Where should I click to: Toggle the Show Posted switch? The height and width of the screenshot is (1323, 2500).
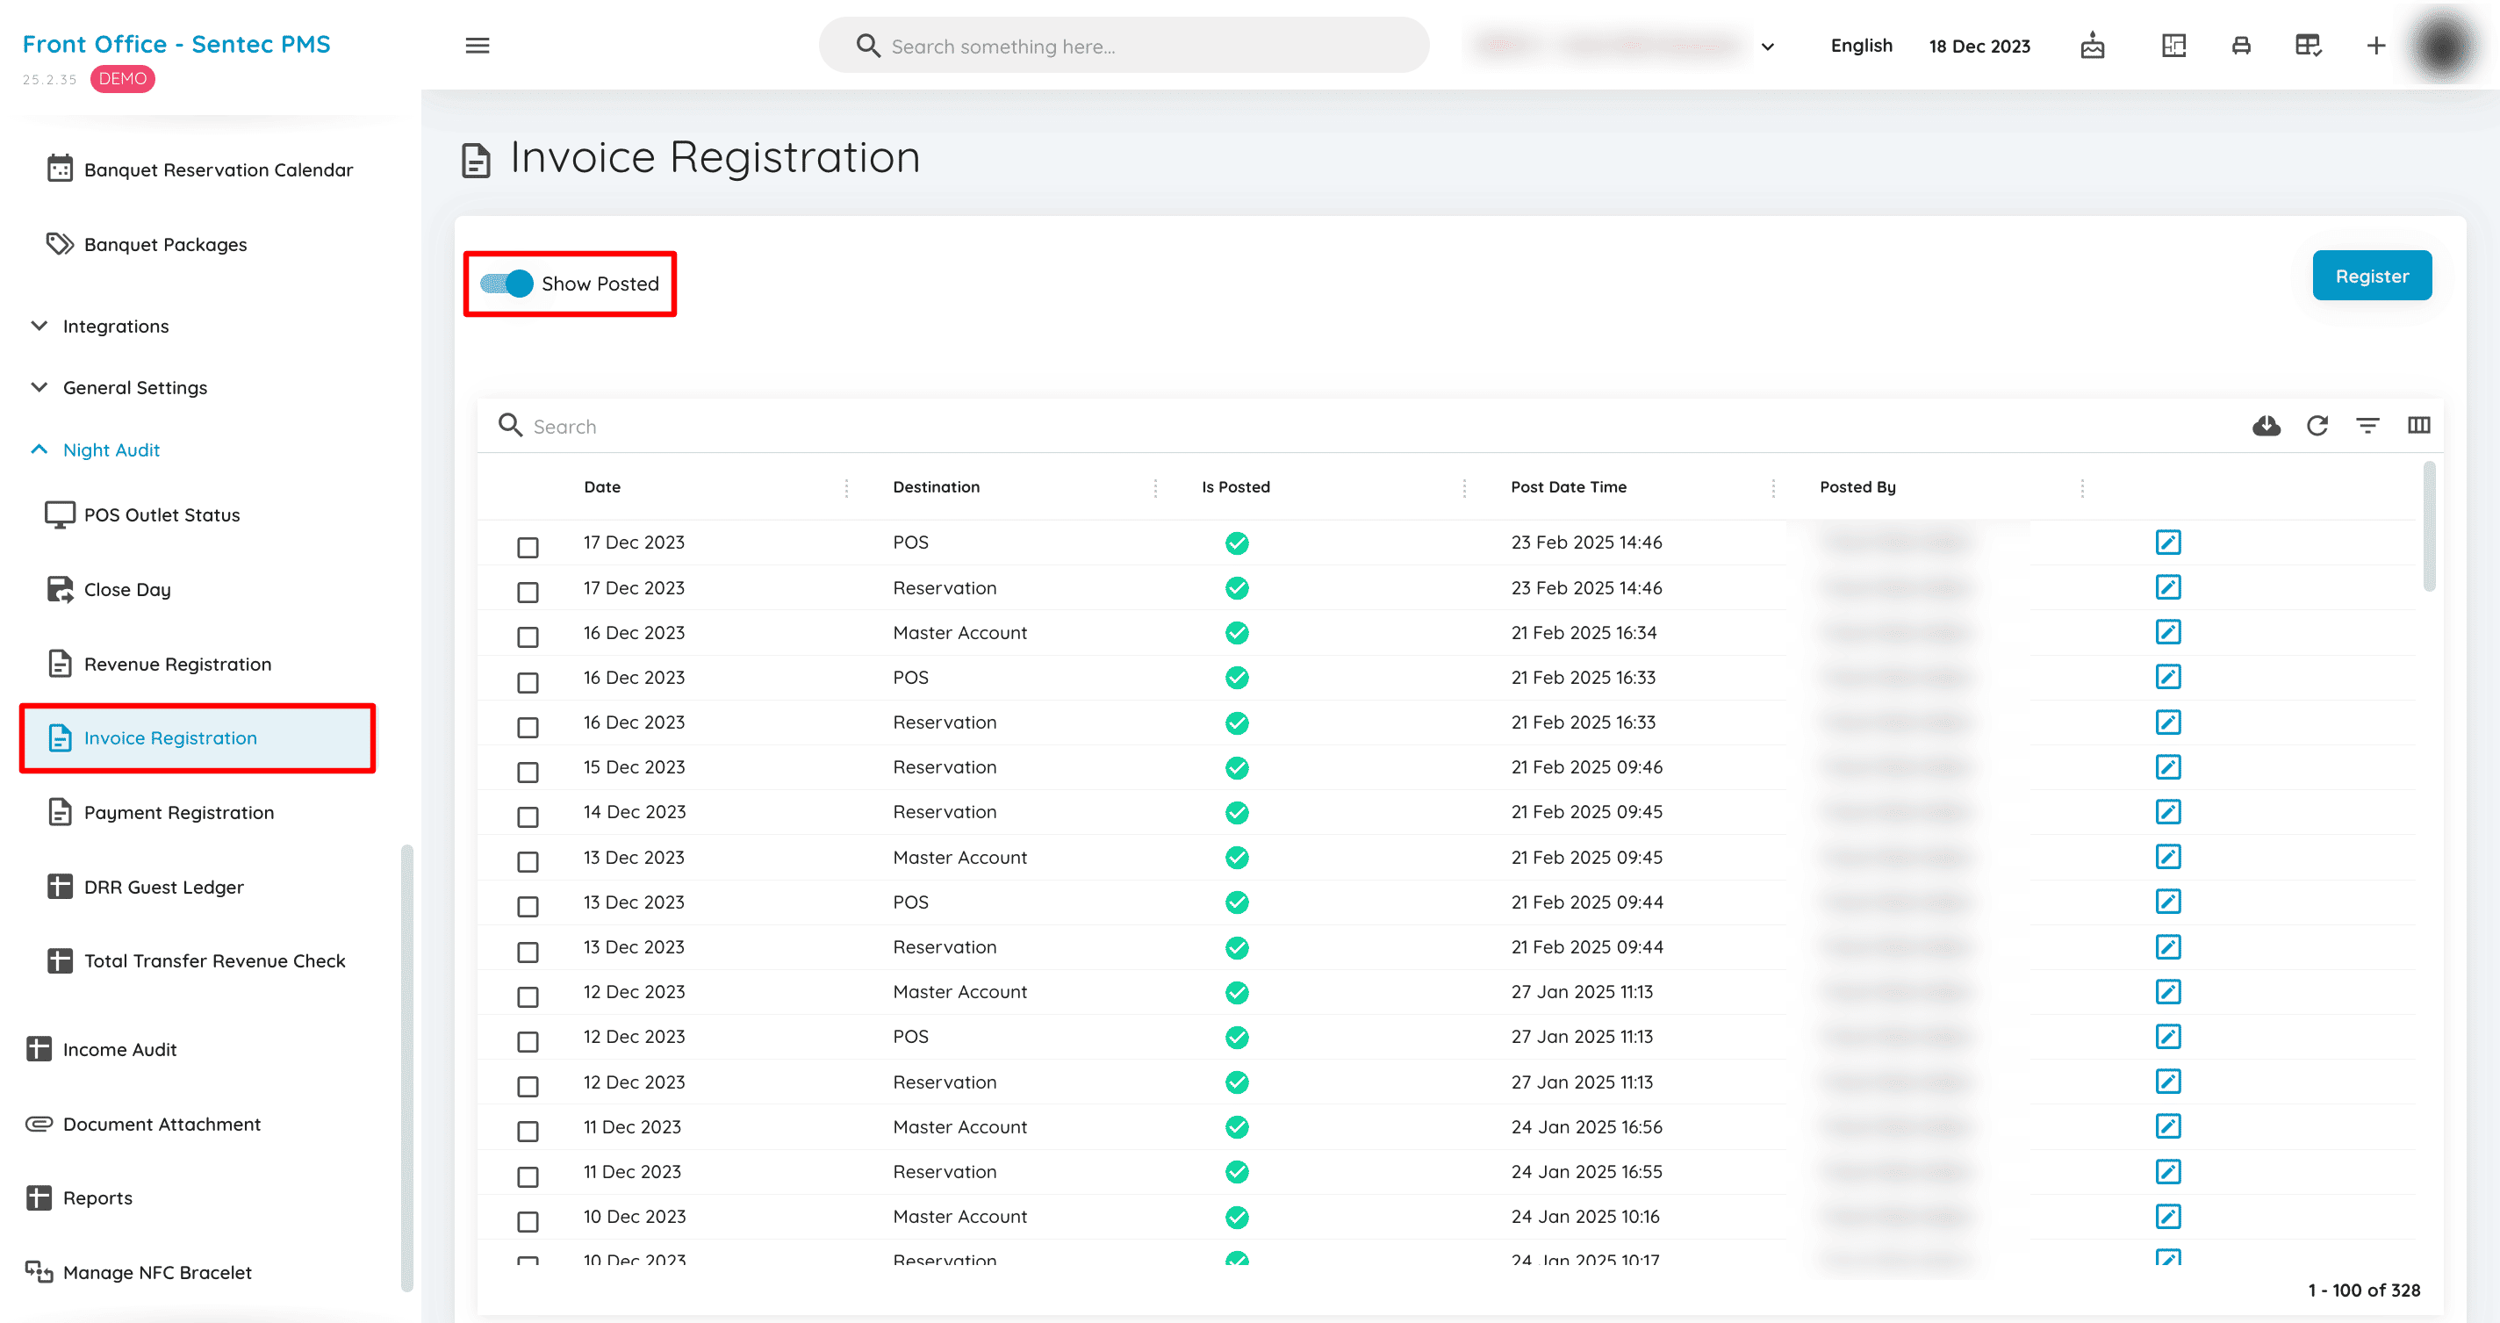click(x=506, y=284)
